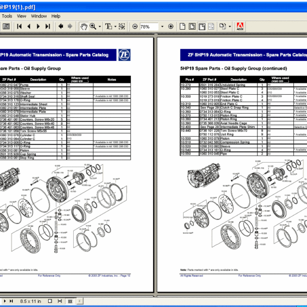Set view to Fit Width
The width and height of the screenshot is (307, 307).
click(202, 27)
